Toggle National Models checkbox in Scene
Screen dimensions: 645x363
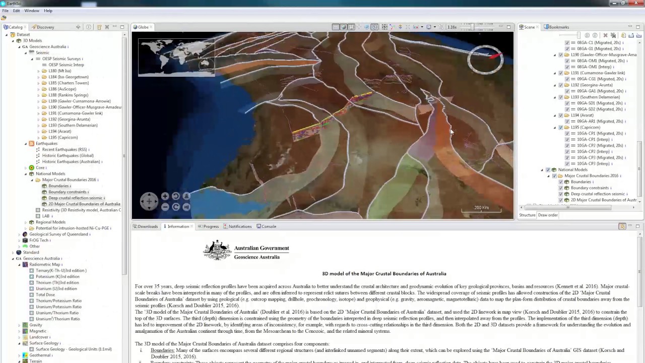[548, 170]
